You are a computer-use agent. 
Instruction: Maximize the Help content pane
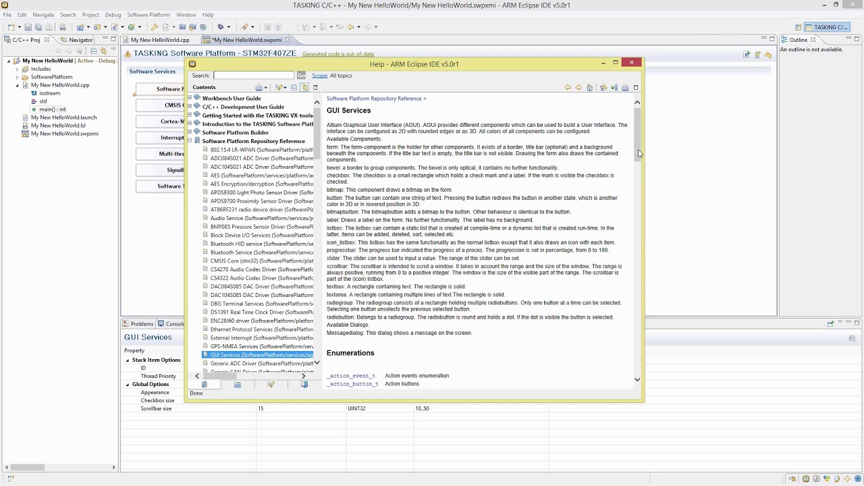[x=636, y=88]
